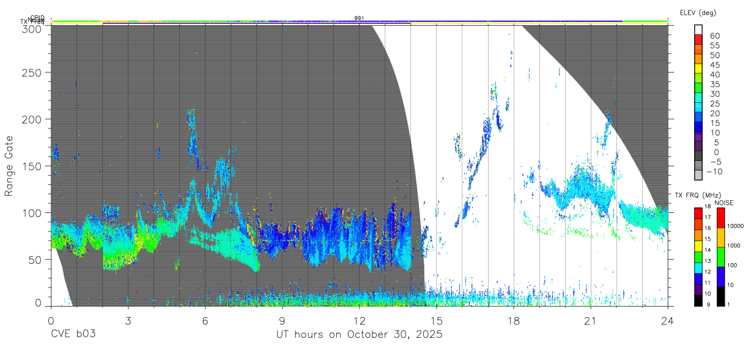Click the range gate 50 tick label
This screenshot has height=347, width=751.
35,259
